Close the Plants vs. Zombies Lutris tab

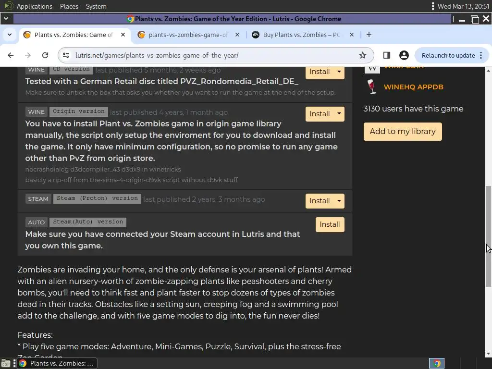click(x=123, y=35)
